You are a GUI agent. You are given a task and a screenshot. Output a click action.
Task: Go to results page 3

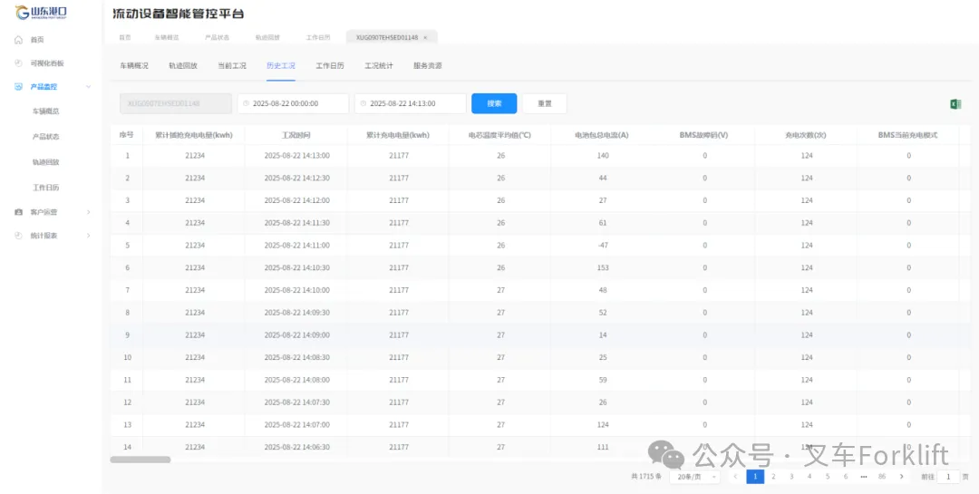[x=791, y=477]
